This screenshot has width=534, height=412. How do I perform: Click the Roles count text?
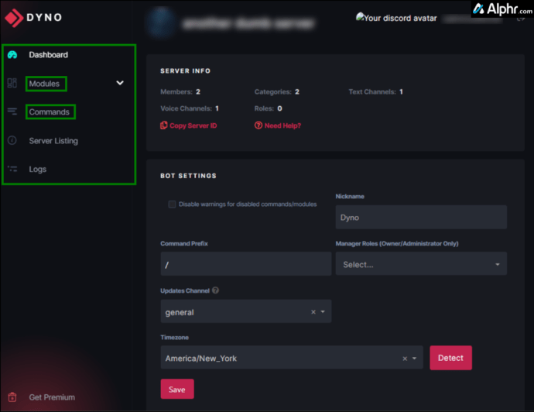tap(268, 108)
